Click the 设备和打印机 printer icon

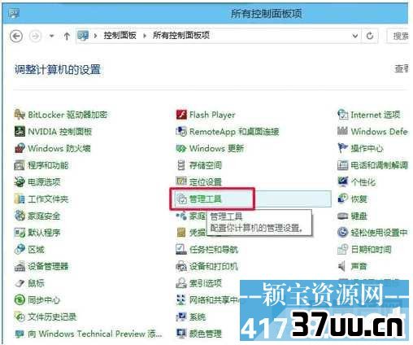pyautogui.click(x=181, y=266)
